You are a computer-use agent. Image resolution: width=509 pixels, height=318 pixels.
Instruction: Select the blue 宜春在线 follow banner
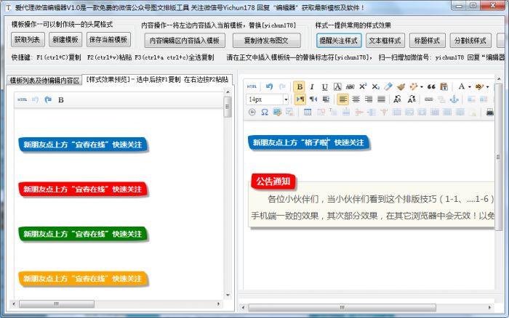[83, 144]
